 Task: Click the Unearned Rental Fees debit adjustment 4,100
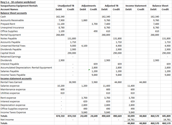(84, 46)
